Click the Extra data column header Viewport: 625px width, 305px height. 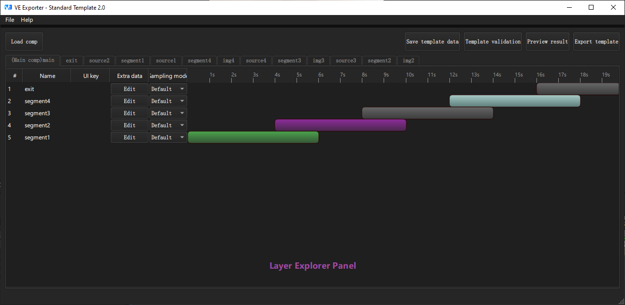tap(130, 76)
